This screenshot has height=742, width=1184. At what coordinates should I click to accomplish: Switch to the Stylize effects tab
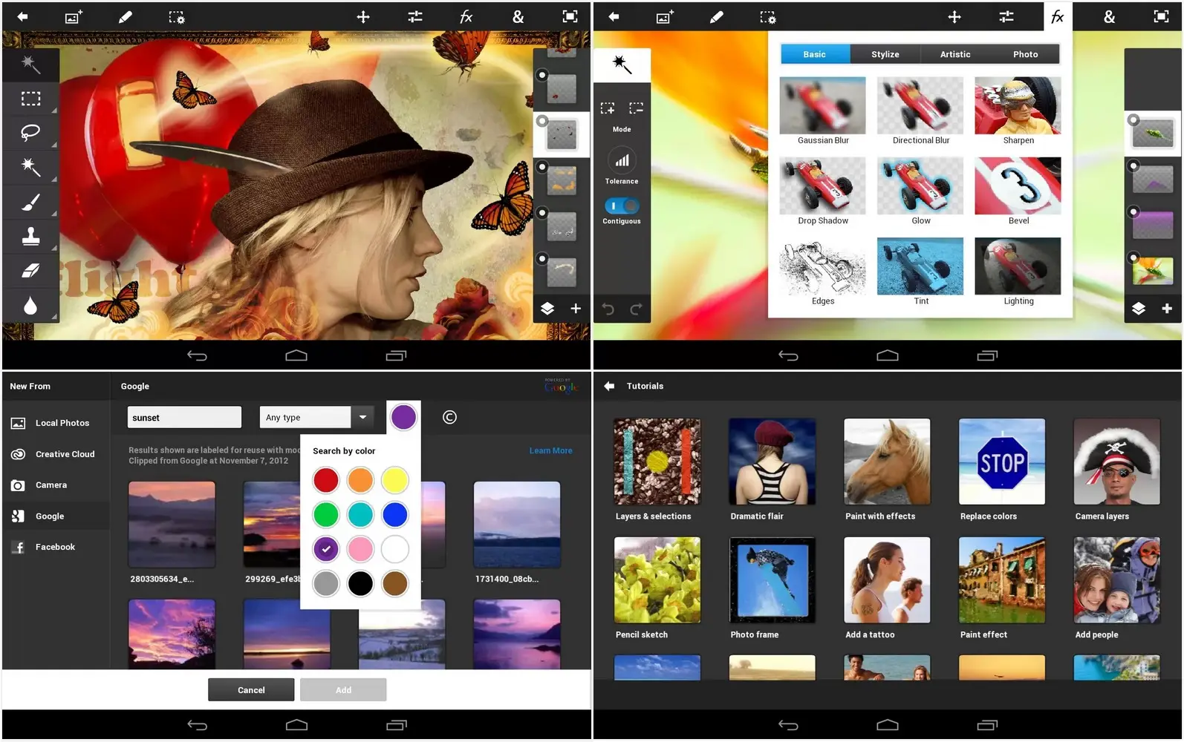point(885,54)
